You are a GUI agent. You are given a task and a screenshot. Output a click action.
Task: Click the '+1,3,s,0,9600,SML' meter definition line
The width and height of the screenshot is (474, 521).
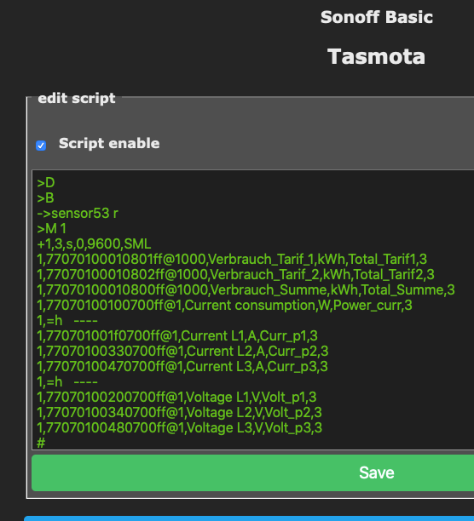(x=94, y=243)
